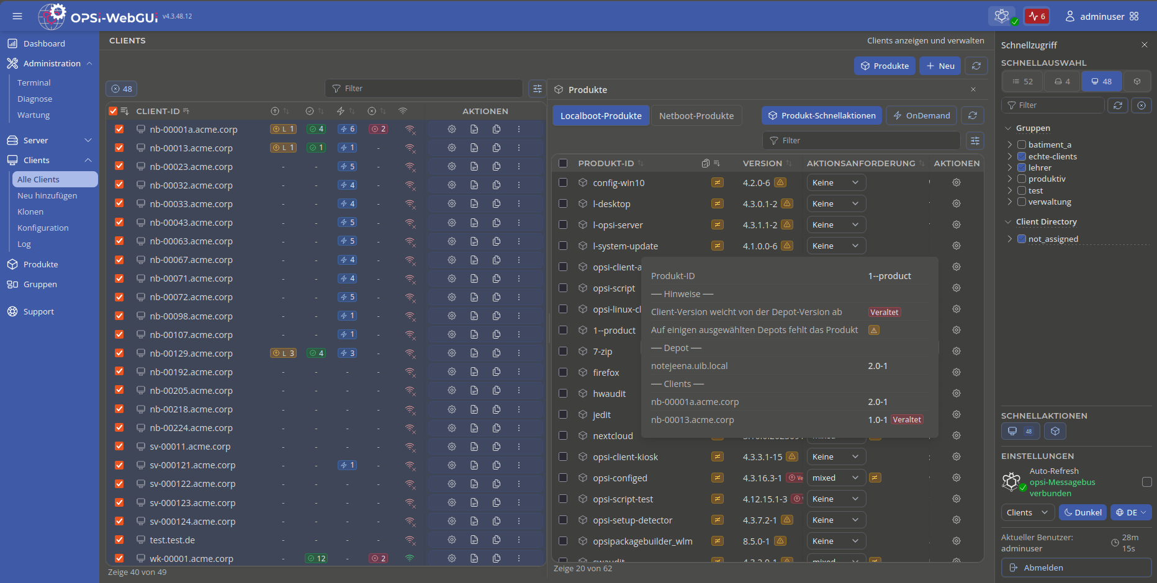Viewport: 1157px width, 583px height.
Task: Toggle the lehrer group checkbox
Action: 1022,167
